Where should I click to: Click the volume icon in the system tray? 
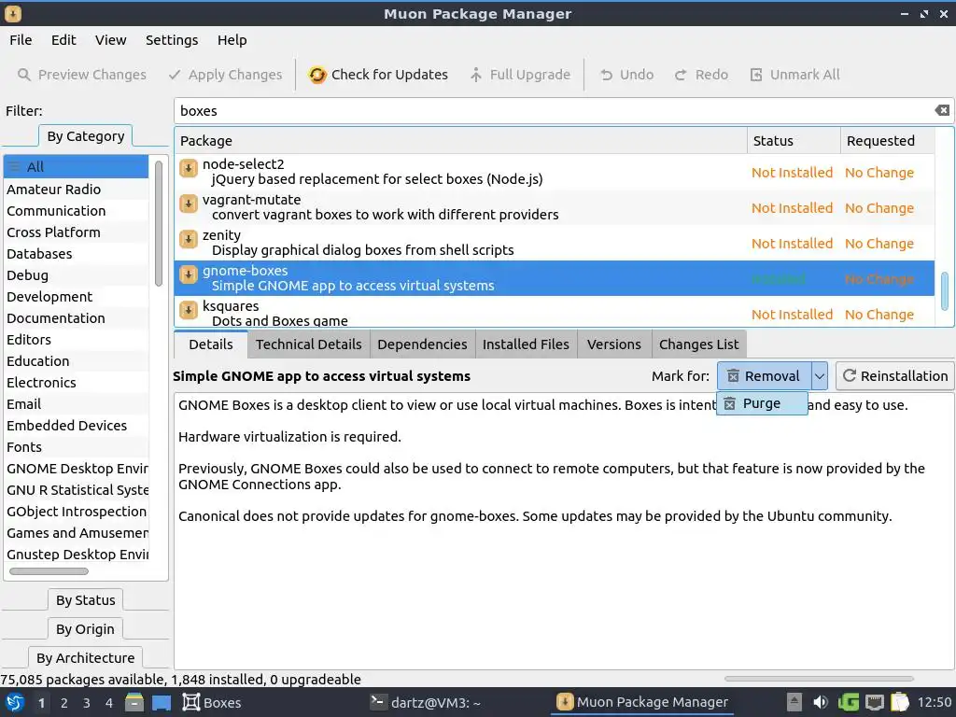click(x=821, y=702)
